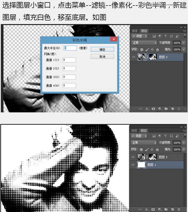Click the 通道 1 angle field

69,60
